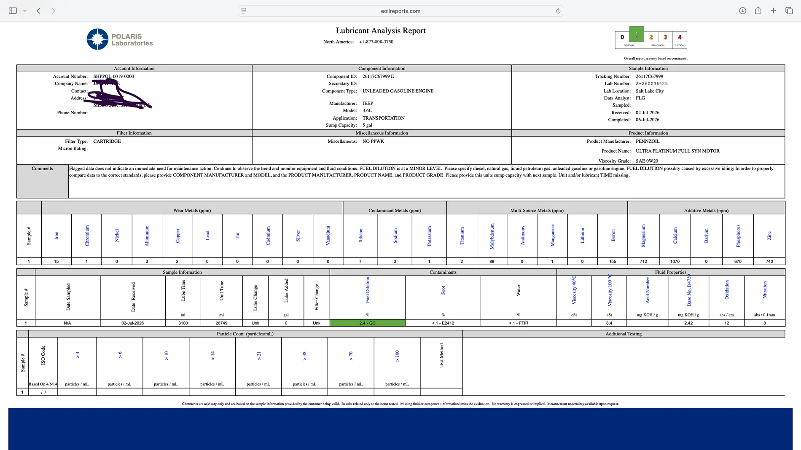Open the Share icon
Image resolution: width=801 pixels, height=450 pixels.
758,11
